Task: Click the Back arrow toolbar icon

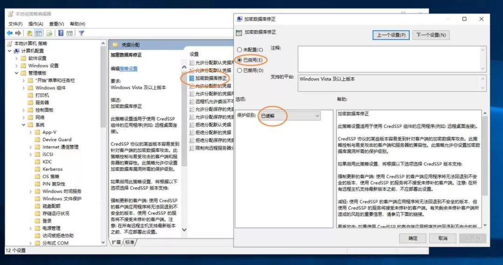Action: [10, 33]
